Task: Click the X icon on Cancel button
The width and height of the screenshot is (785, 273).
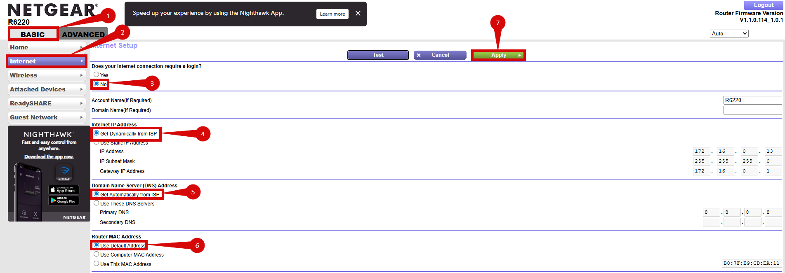Action: [x=419, y=55]
